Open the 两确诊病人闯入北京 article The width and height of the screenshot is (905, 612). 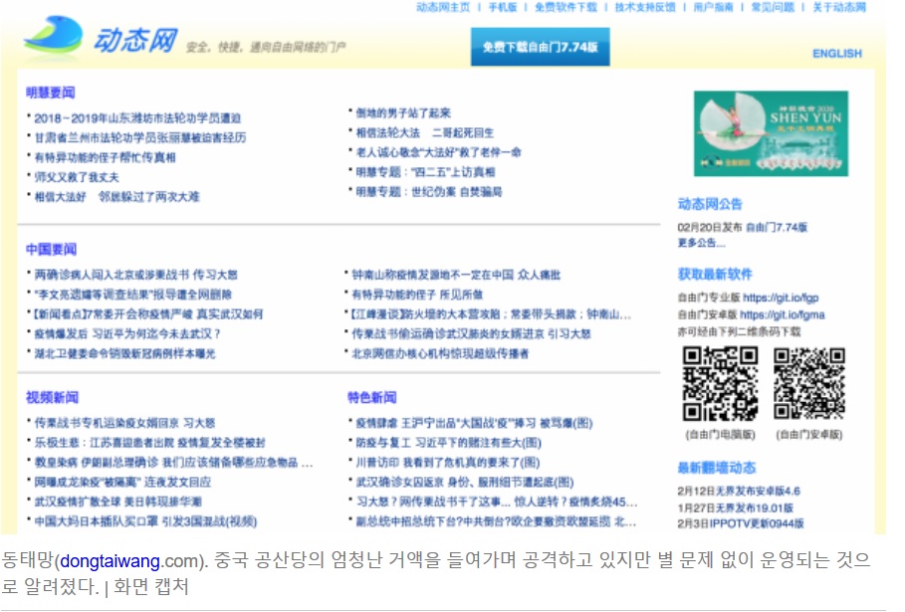click(135, 275)
